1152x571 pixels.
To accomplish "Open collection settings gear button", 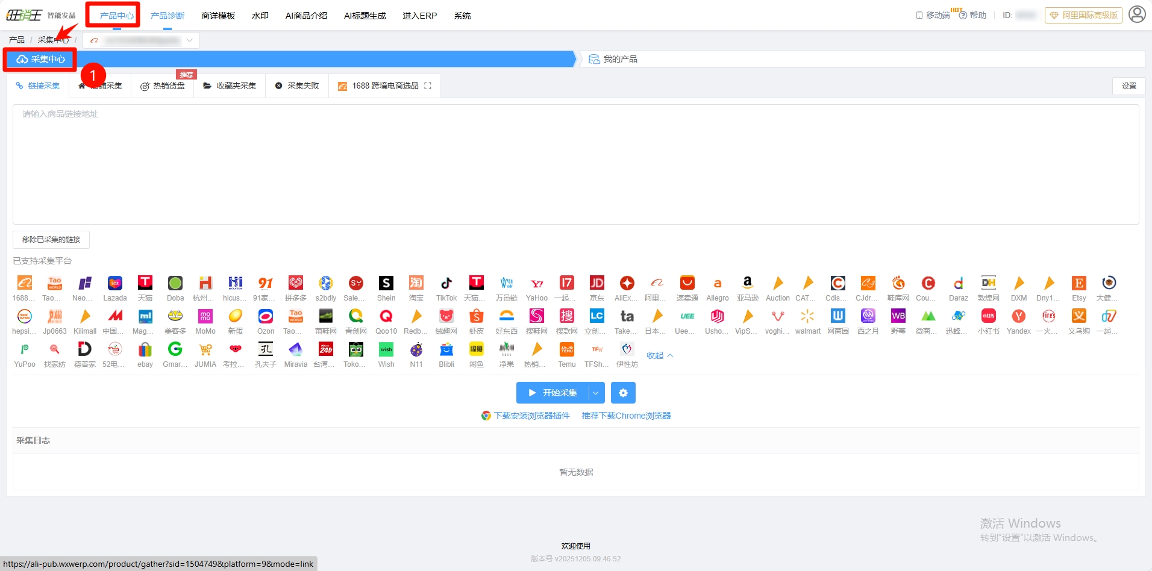I will click(623, 393).
